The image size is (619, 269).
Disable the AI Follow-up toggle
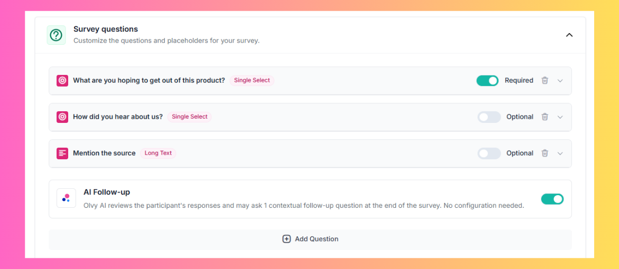click(x=552, y=199)
